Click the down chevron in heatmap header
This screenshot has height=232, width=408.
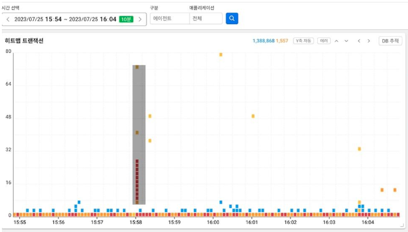tap(346, 41)
